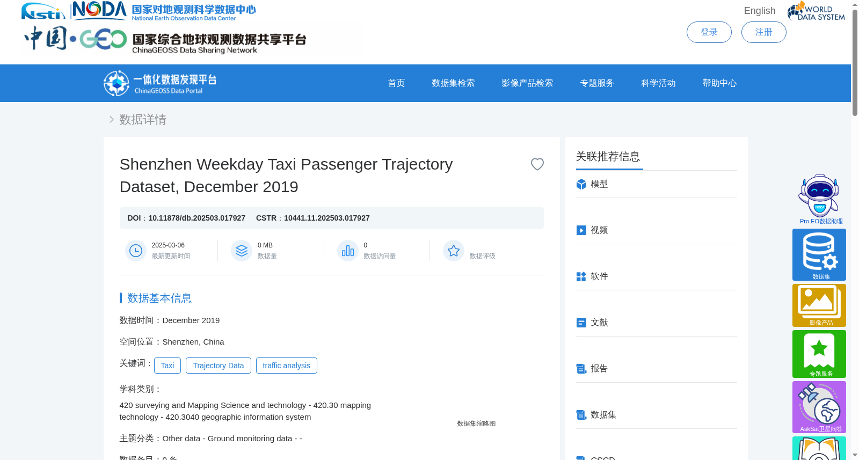Click the chevron arrow before 数据详情 breadcrumb
Viewport: 859px width, 460px height.
coord(112,120)
